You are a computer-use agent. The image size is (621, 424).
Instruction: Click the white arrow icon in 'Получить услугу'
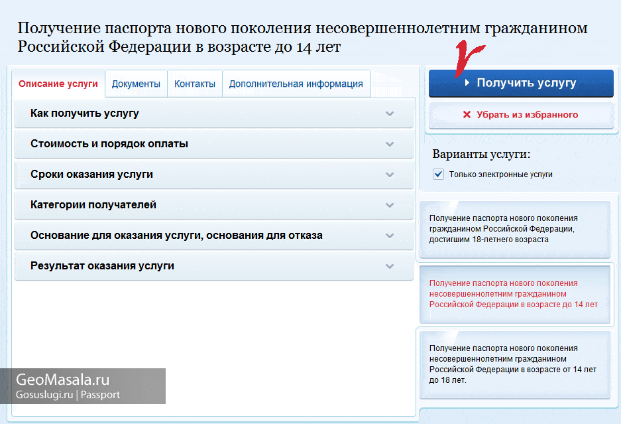pos(467,84)
